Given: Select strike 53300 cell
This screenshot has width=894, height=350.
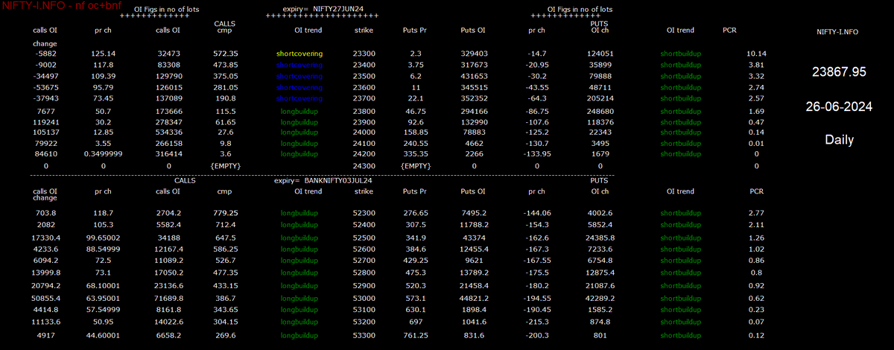Looking at the screenshot, I should [364, 335].
